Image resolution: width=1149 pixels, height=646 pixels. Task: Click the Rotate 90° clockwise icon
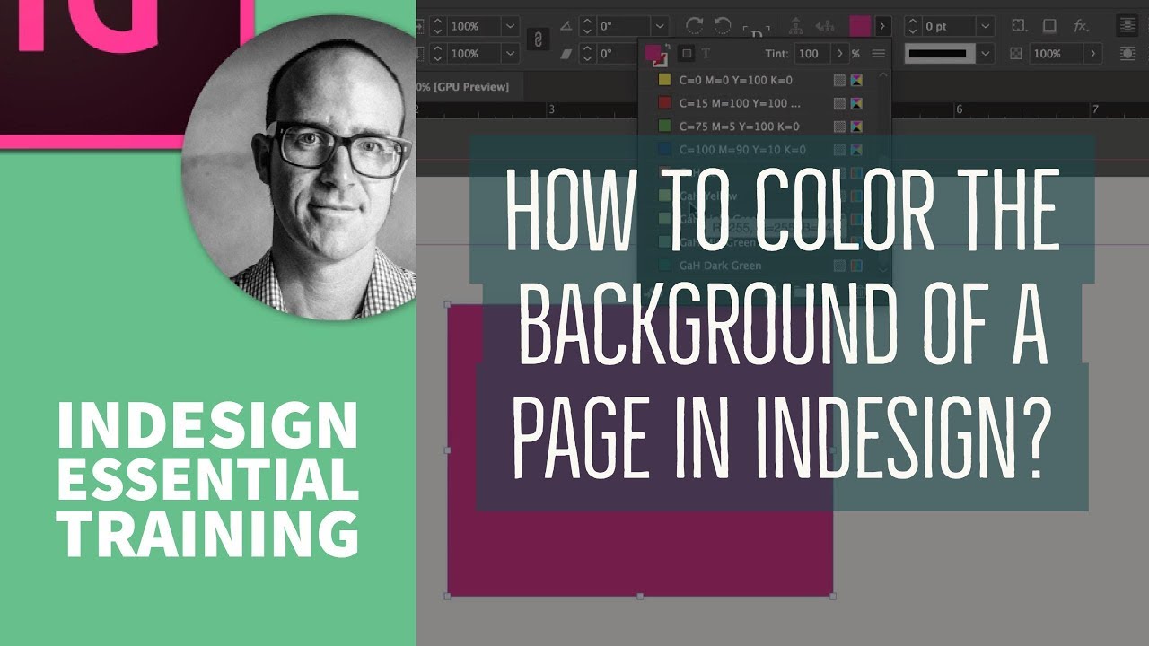(694, 26)
